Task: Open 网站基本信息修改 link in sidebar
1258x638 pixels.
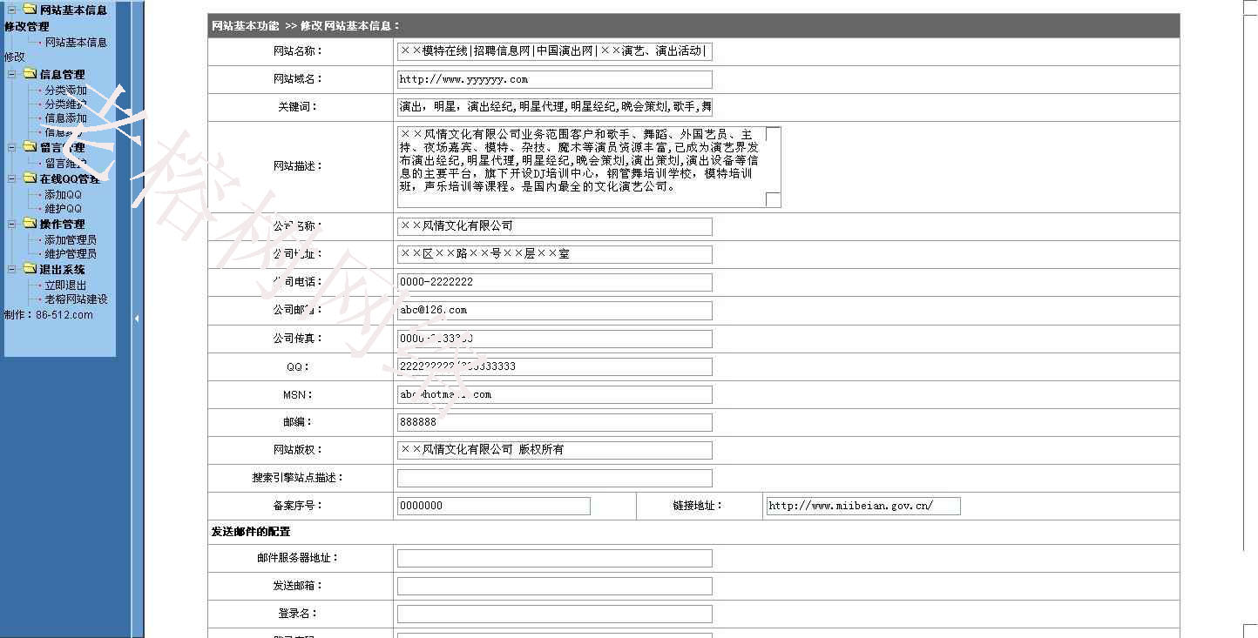Action: click(x=76, y=42)
